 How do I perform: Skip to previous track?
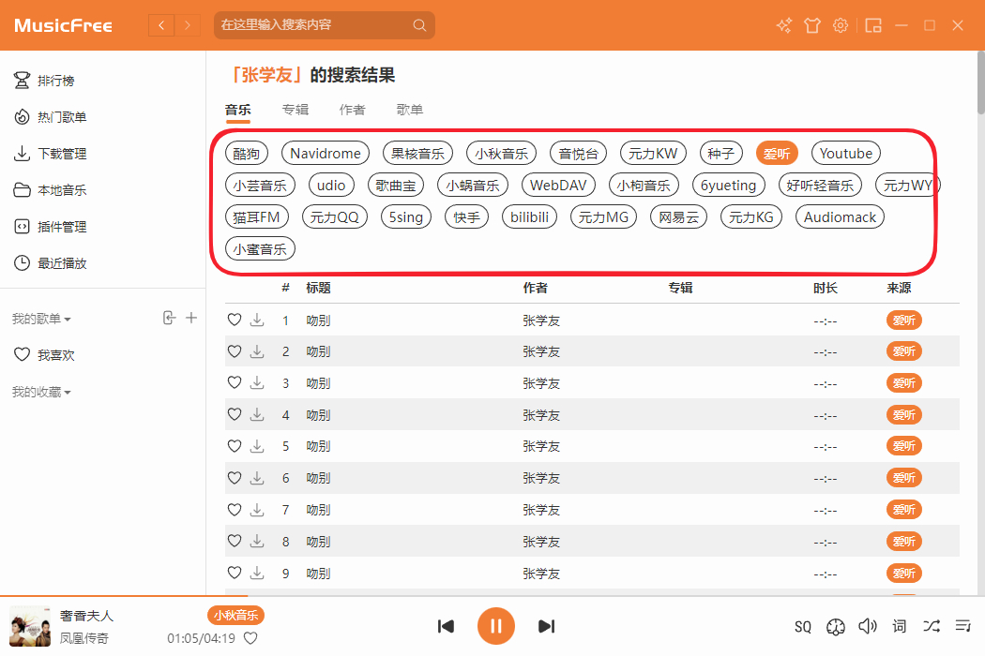click(x=446, y=627)
